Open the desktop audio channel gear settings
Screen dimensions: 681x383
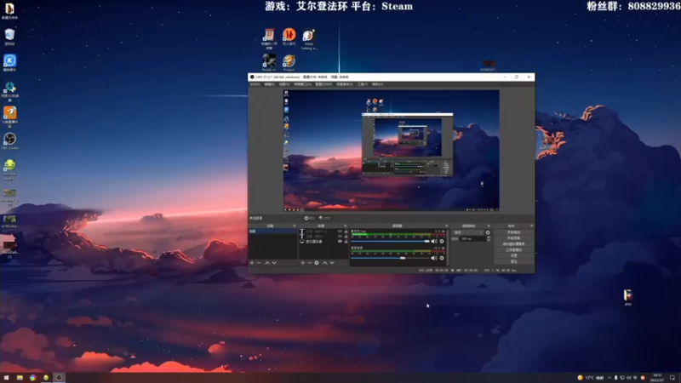(442, 258)
